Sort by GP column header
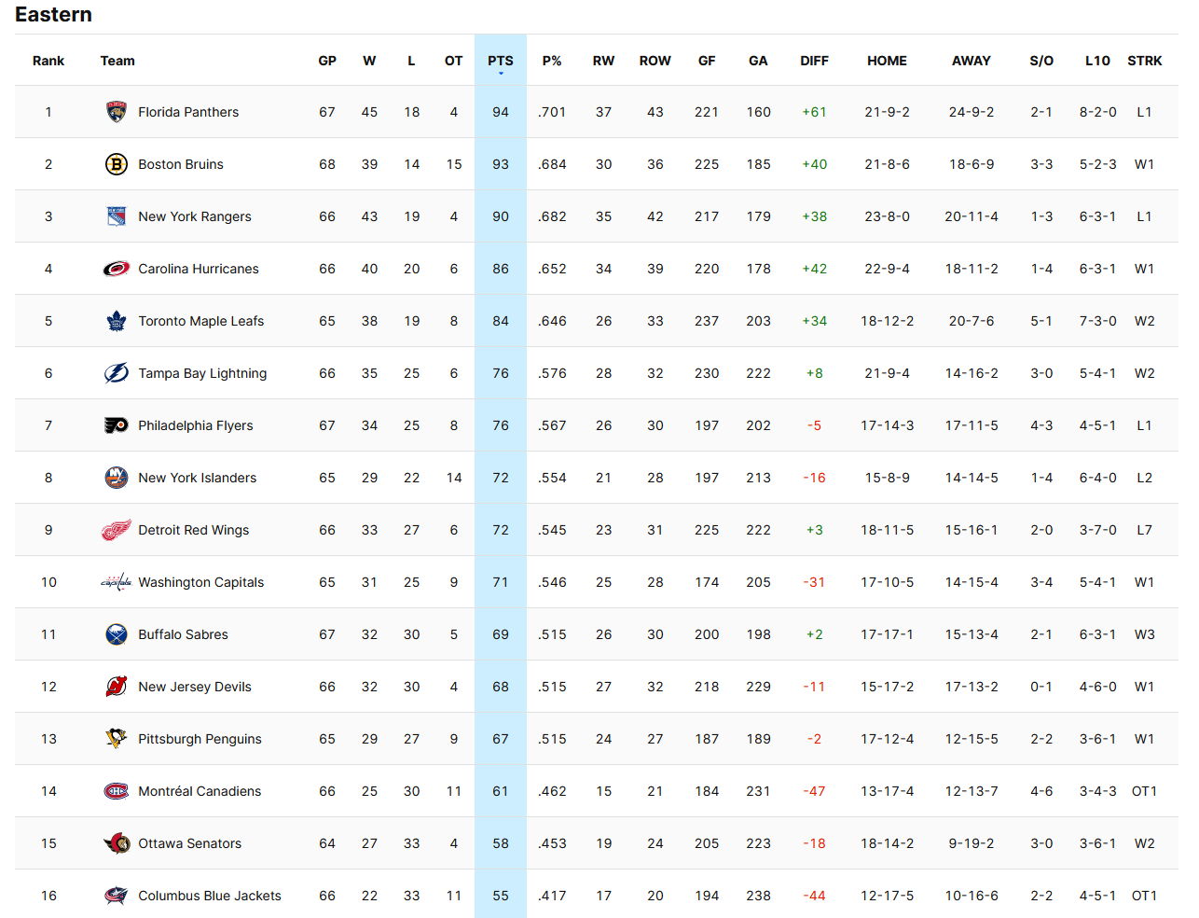Image resolution: width=1199 pixels, height=918 pixels. (327, 61)
